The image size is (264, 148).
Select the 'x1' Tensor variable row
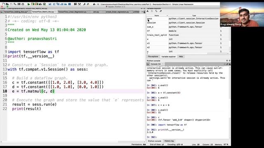click(188, 43)
